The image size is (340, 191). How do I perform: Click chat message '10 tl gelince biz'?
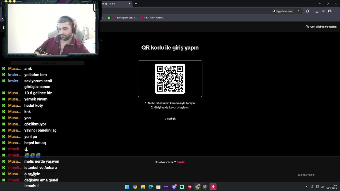click(38, 93)
